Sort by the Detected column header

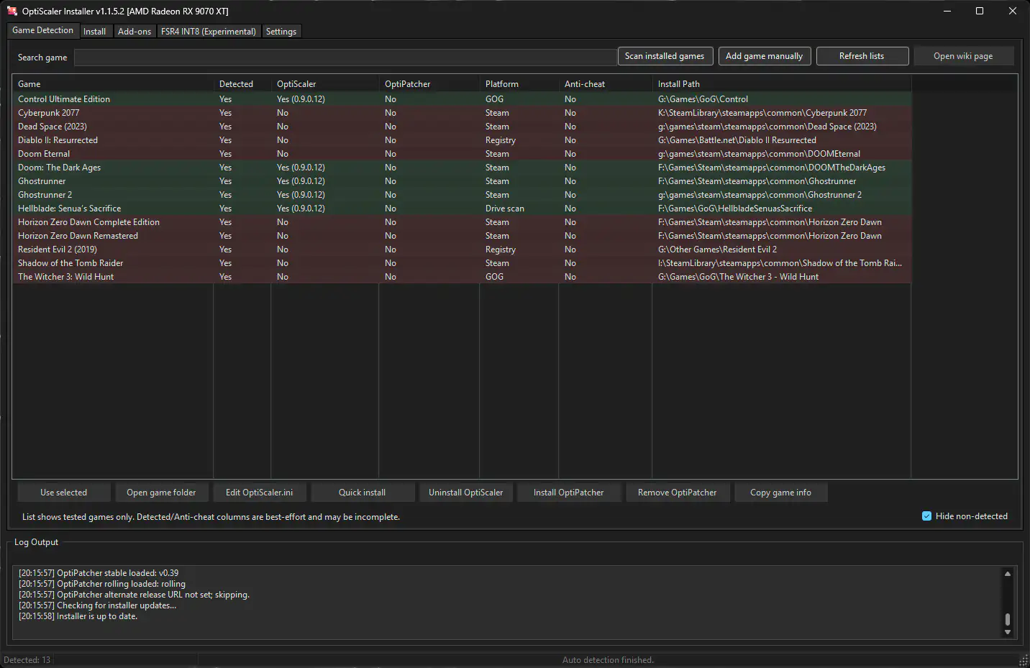point(242,84)
